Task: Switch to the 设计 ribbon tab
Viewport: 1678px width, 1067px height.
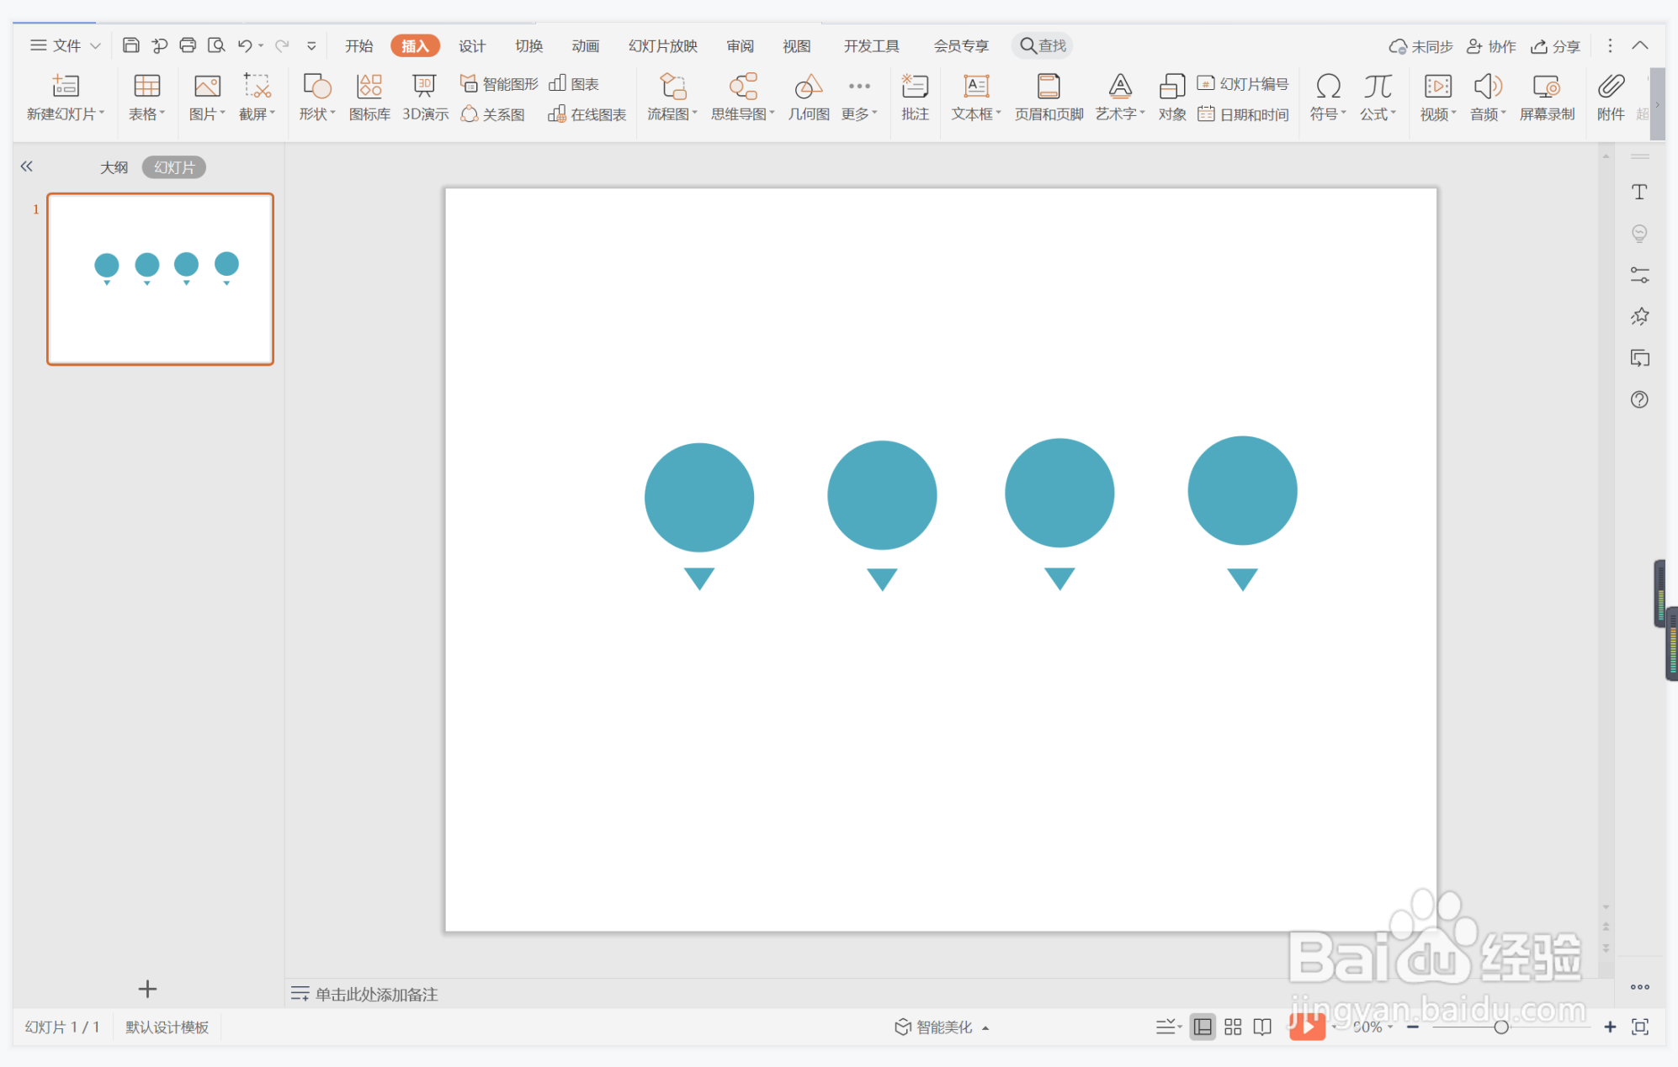Action: (x=471, y=45)
